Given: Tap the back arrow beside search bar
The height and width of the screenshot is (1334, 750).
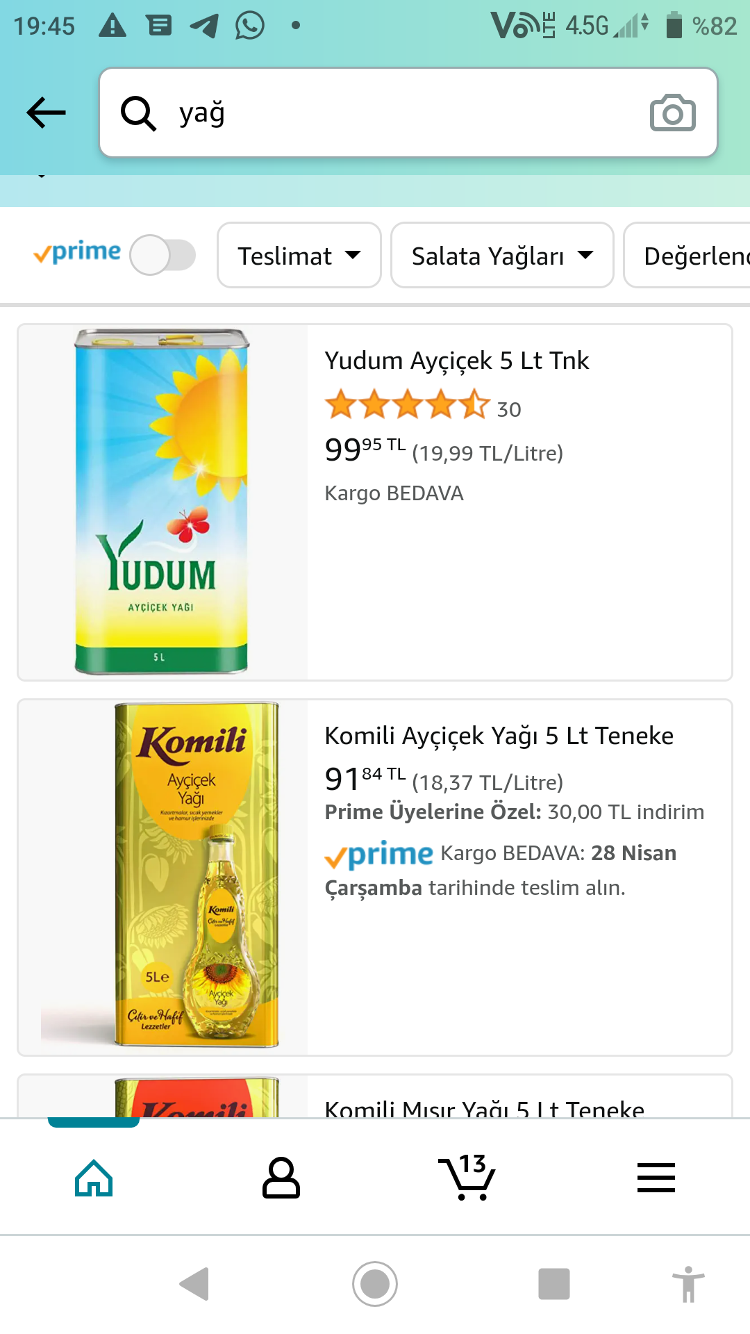Looking at the screenshot, I should point(46,113).
